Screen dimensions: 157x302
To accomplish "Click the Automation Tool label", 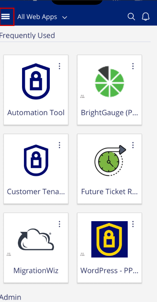I will click(36, 112).
